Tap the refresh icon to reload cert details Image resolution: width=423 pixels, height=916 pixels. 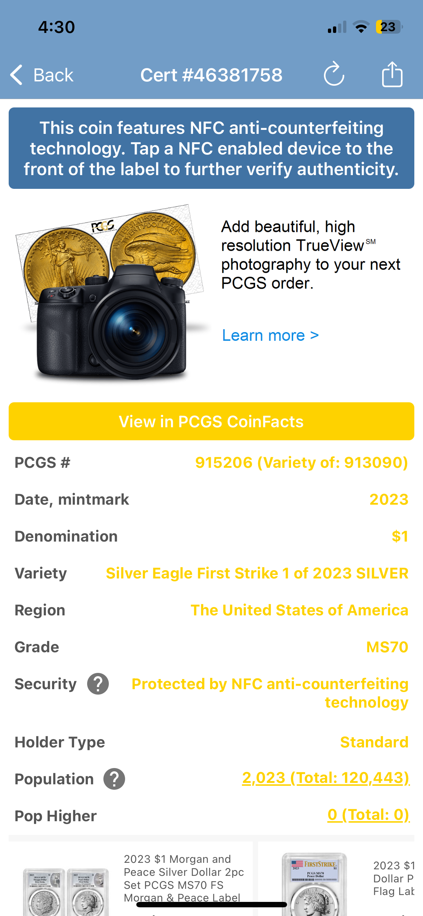pyautogui.click(x=333, y=75)
